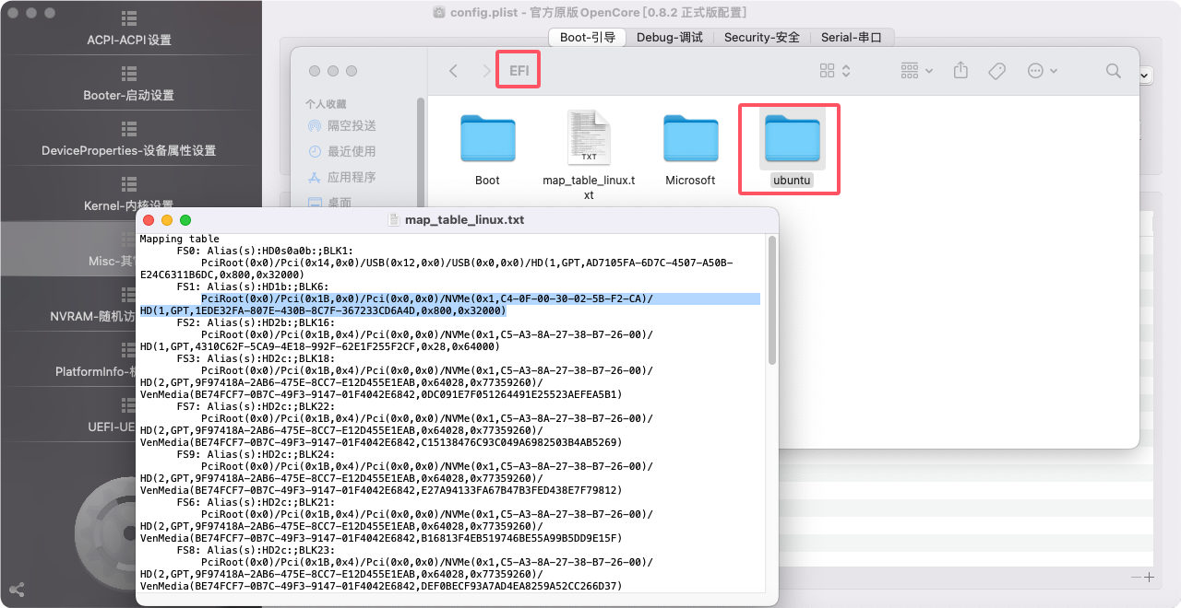Image resolution: width=1181 pixels, height=608 pixels.
Task: Open the Booter-启动设置 sidebar section
Action: tap(129, 85)
